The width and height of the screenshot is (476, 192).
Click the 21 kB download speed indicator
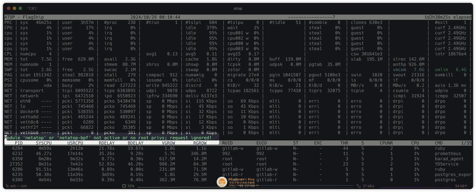[x=365, y=186]
